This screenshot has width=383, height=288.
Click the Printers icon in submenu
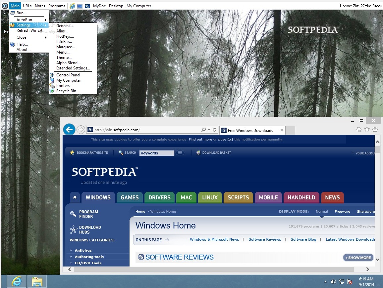pyautogui.click(x=52, y=86)
